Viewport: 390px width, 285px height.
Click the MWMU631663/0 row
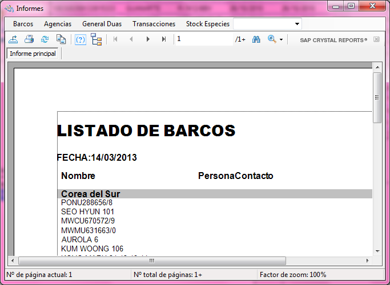[89, 230]
